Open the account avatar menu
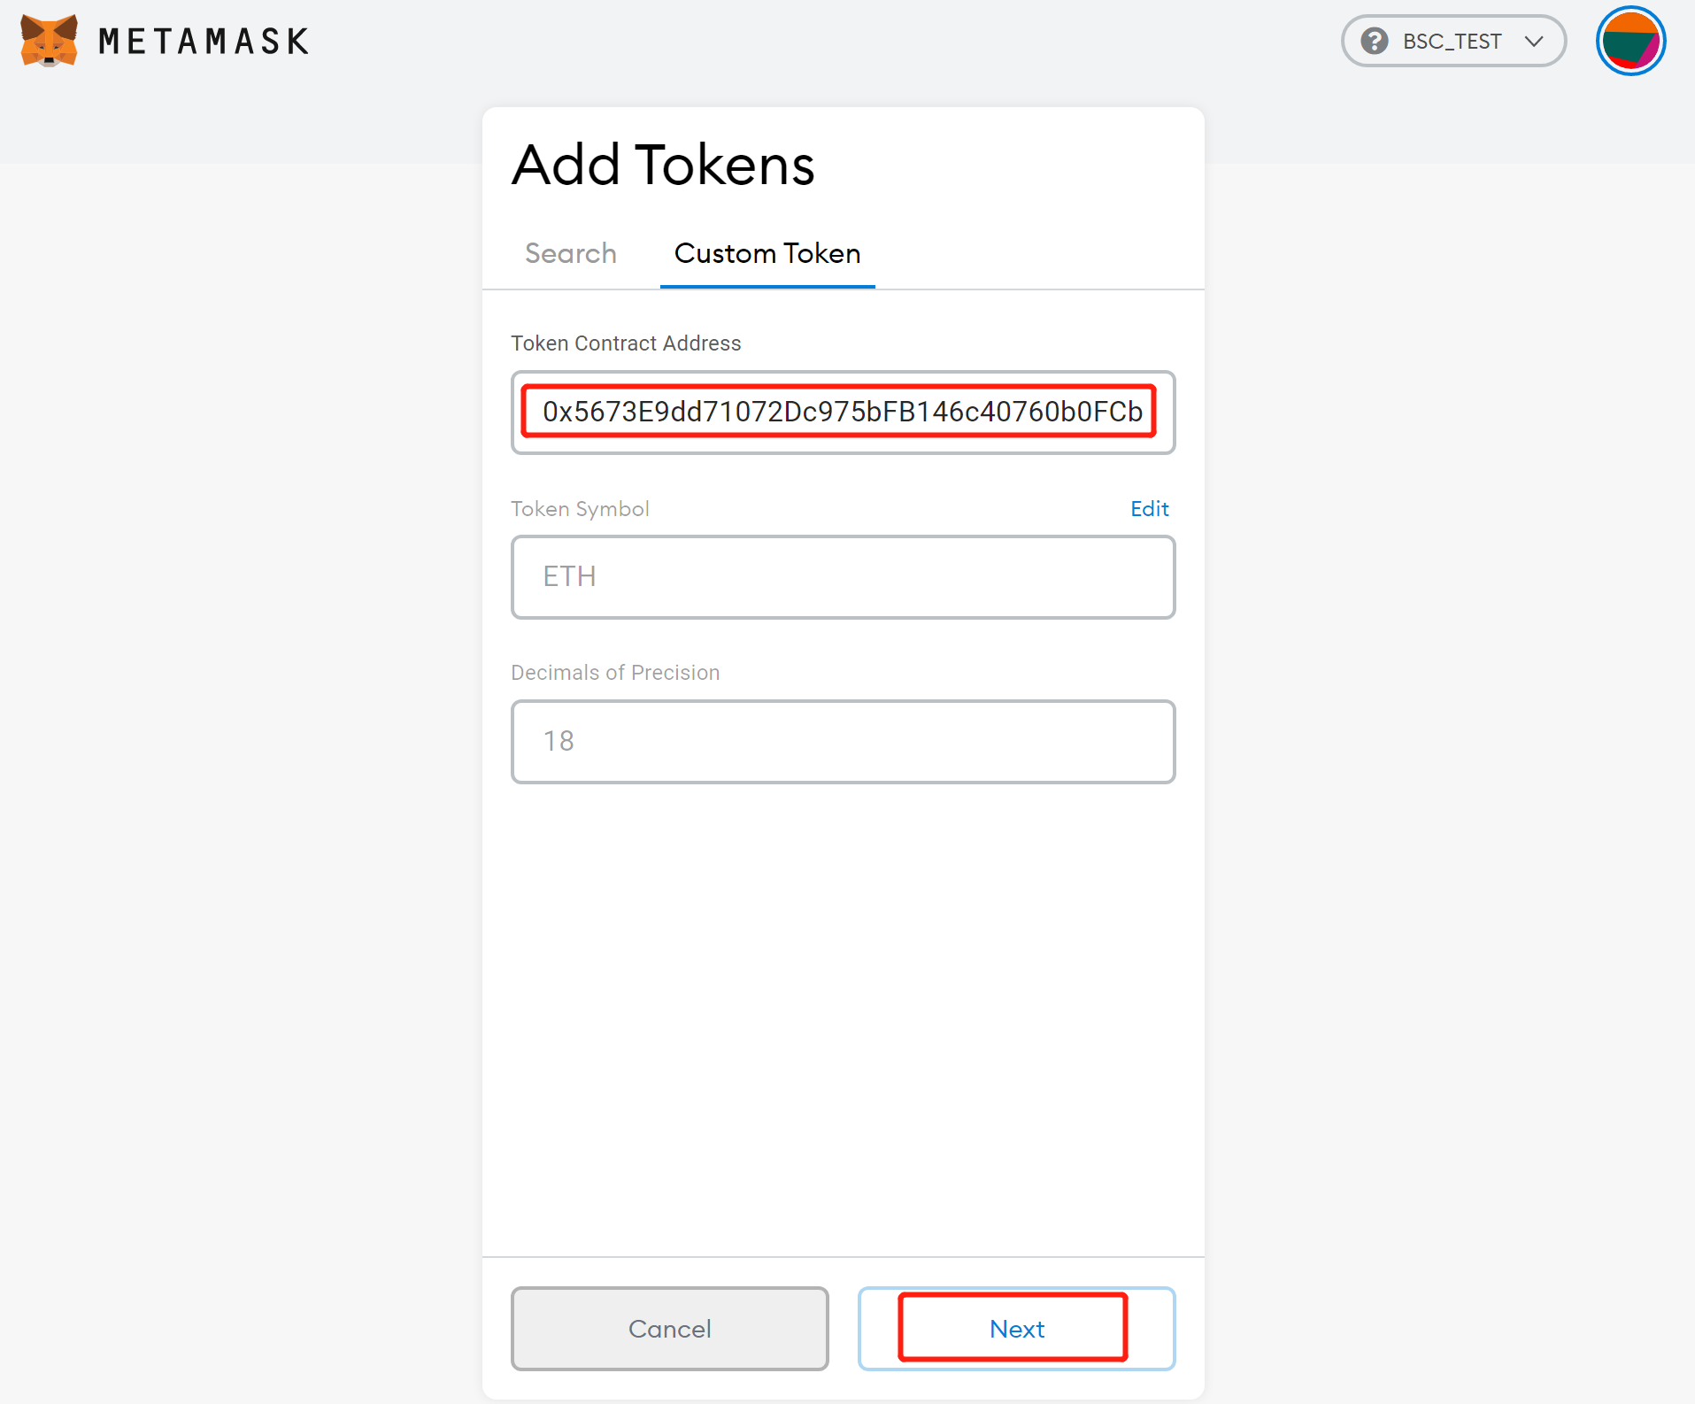 point(1630,41)
